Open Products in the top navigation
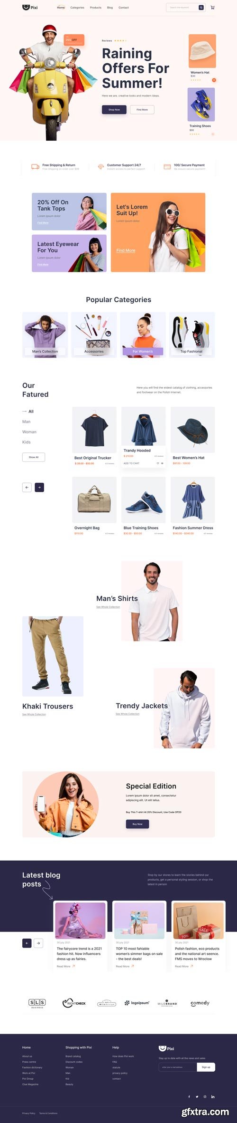 [x=96, y=8]
